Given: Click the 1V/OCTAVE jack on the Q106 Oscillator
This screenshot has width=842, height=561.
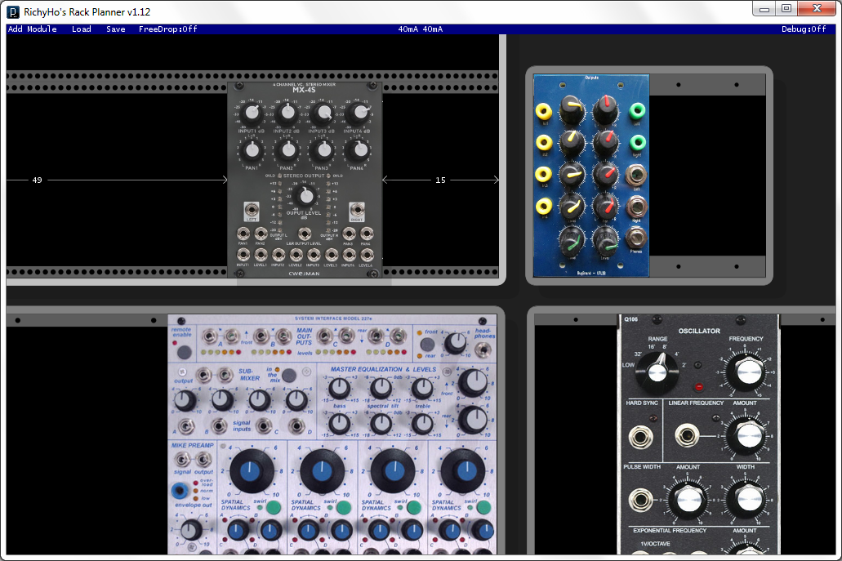Looking at the screenshot, I should (x=639, y=554).
